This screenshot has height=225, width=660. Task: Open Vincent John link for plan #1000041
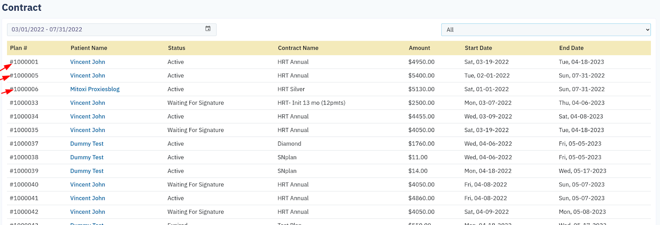tap(87, 198)
